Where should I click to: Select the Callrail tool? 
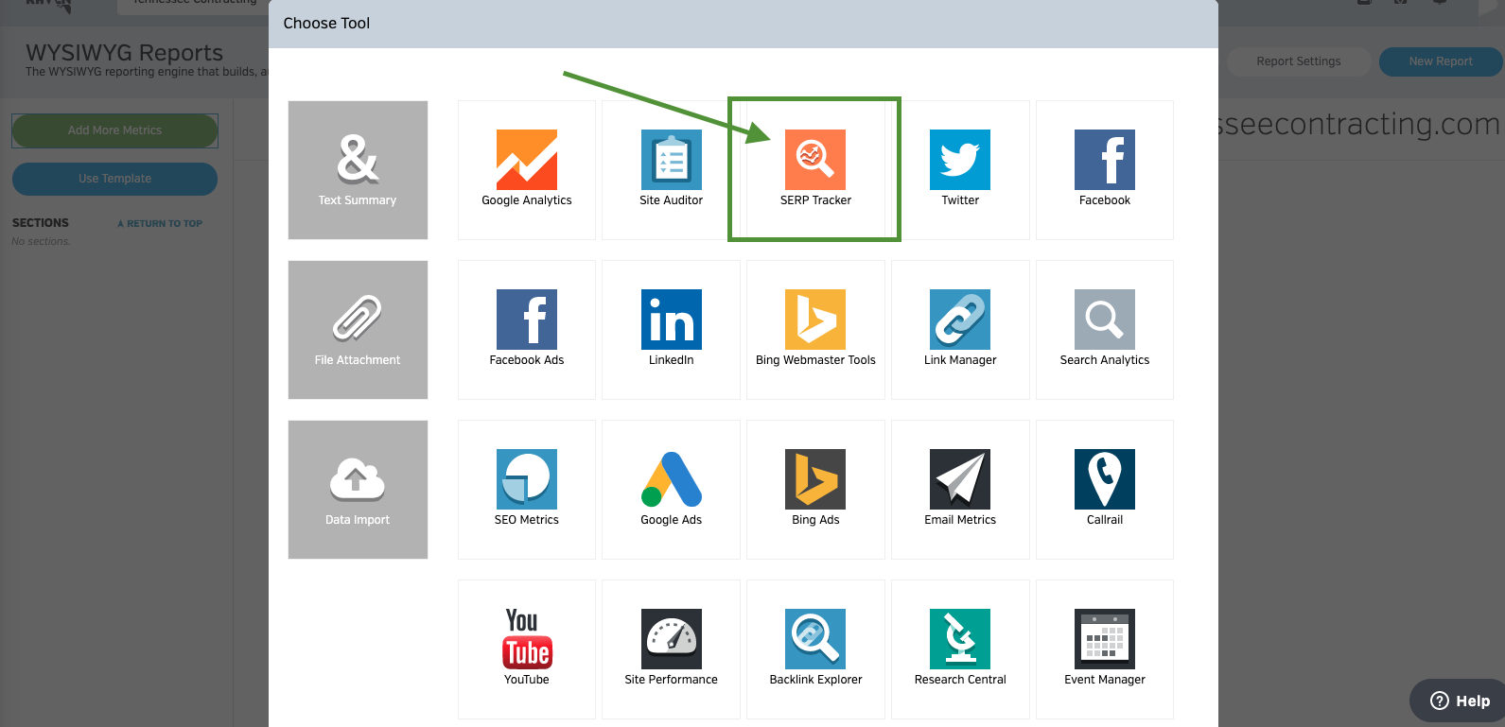1105,490
